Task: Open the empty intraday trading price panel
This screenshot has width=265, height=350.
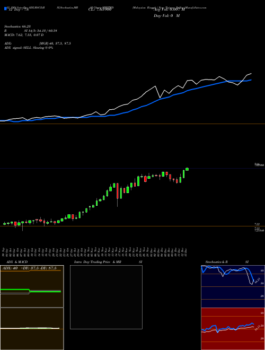Action: (106, 297)
